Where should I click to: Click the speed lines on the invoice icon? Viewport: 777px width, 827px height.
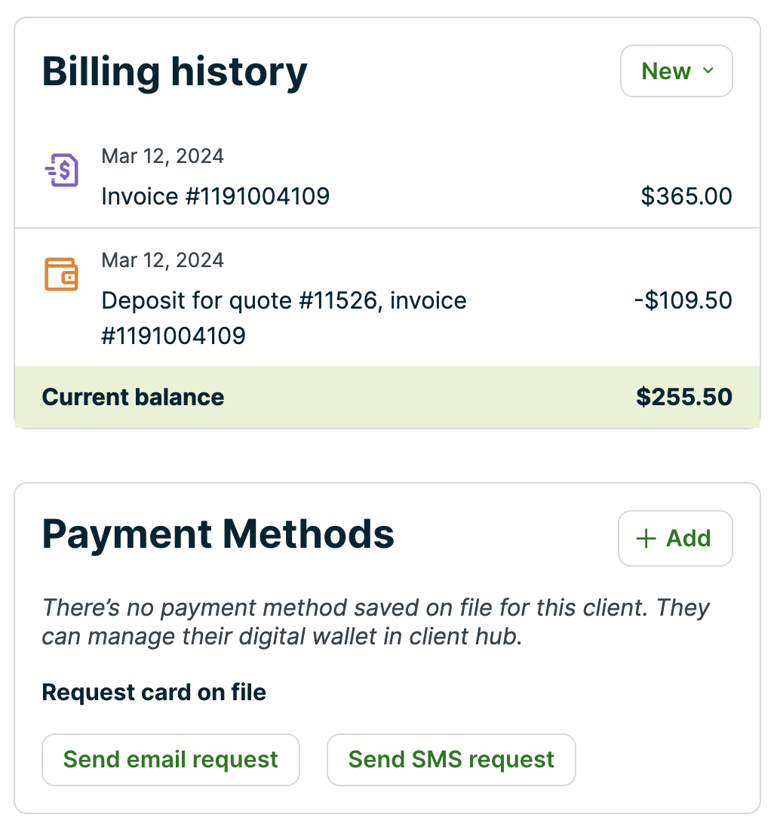pyautogui.click(x=50, y=170)
